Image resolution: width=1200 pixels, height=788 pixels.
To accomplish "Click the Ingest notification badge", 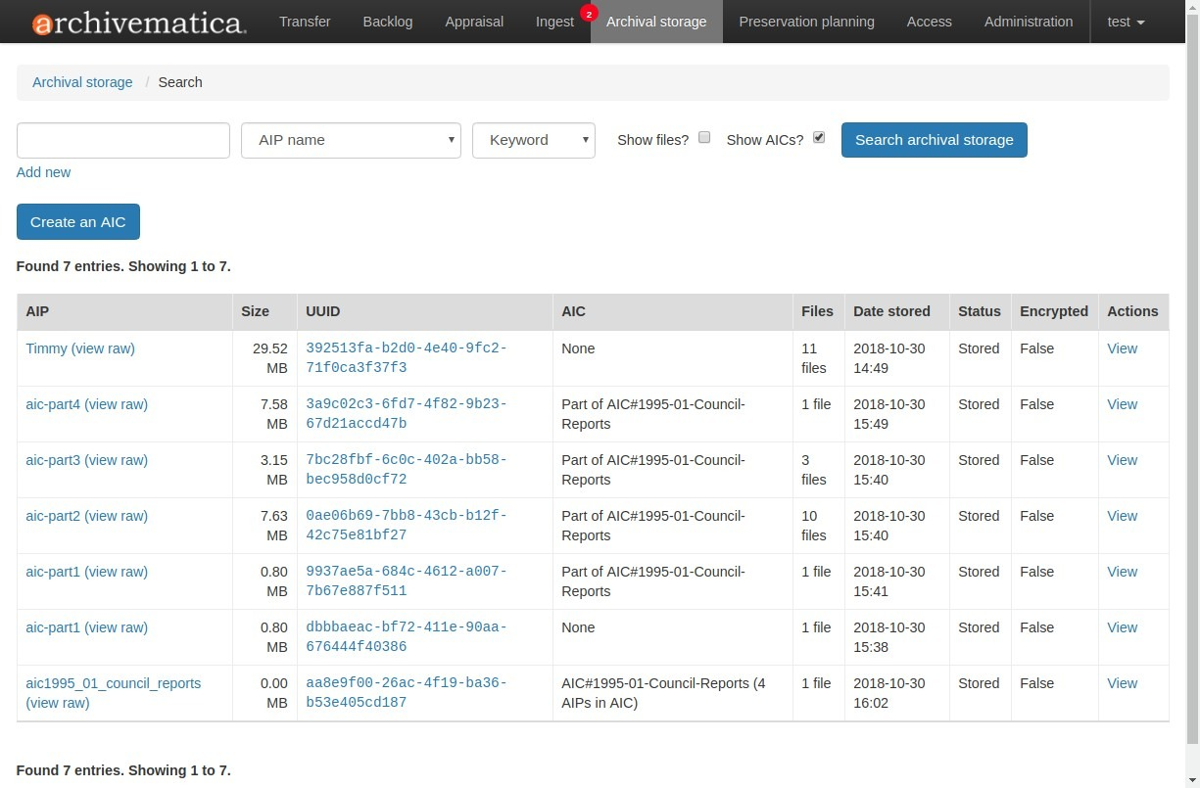I will pyautogui.click(x=588, y=14).
